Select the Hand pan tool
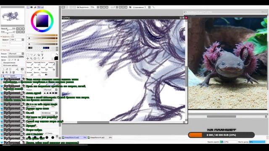The width and height of the screenshot is (269, 151). [39, 58]
